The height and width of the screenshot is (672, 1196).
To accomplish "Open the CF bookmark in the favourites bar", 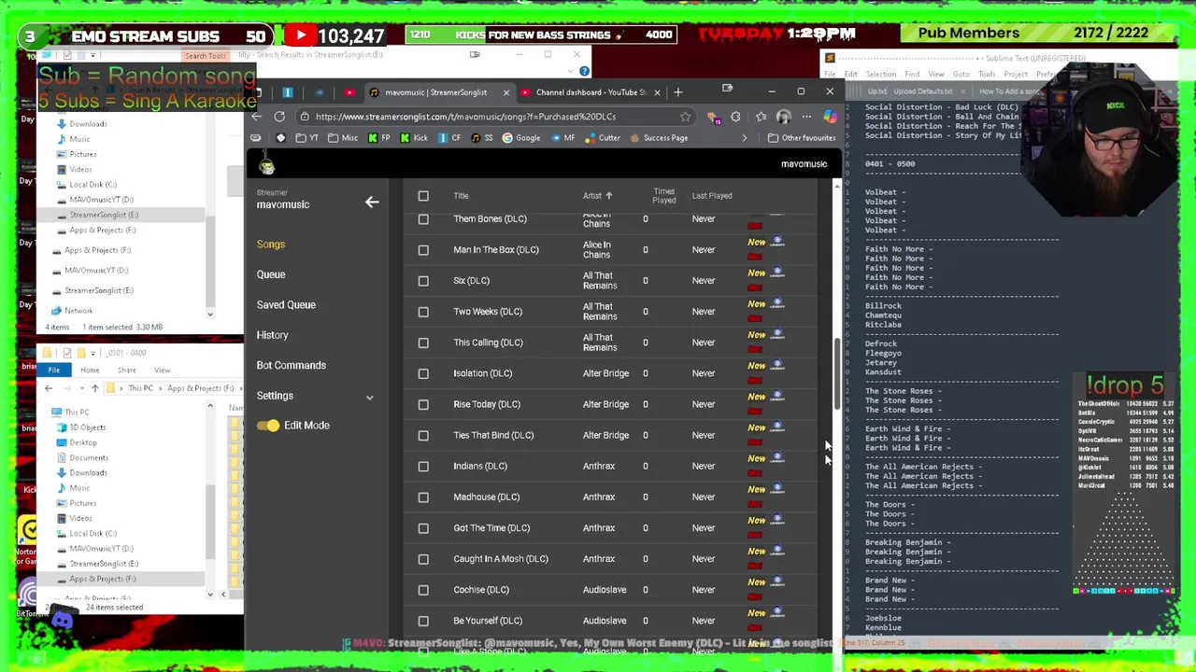I will click(449, 138).
